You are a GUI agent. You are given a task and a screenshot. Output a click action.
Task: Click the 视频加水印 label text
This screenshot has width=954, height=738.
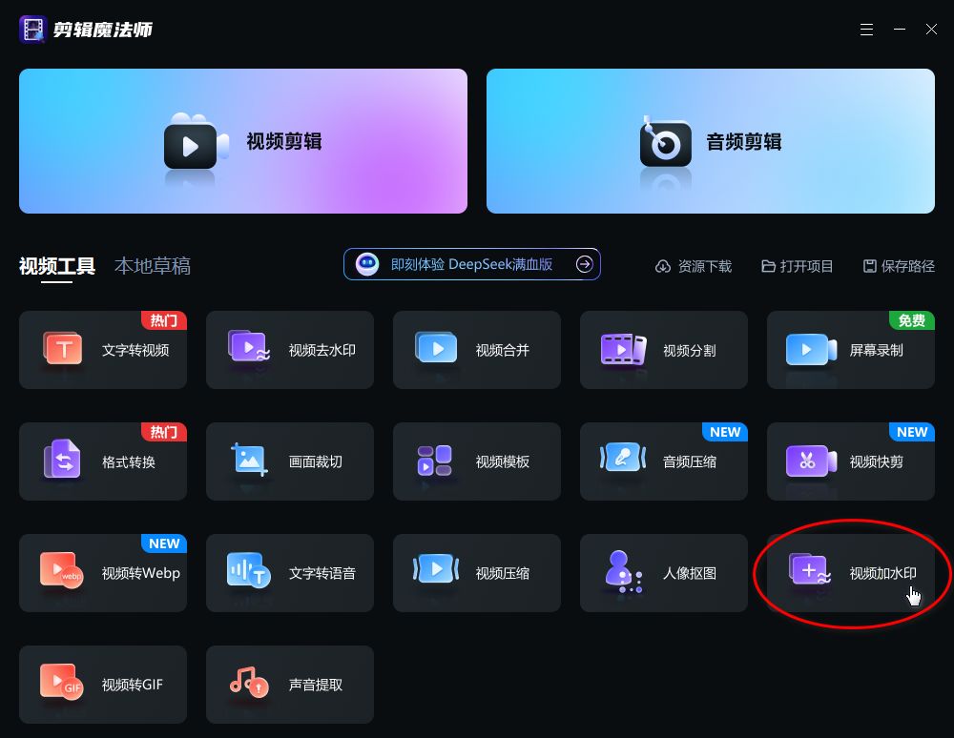[882, 573]
